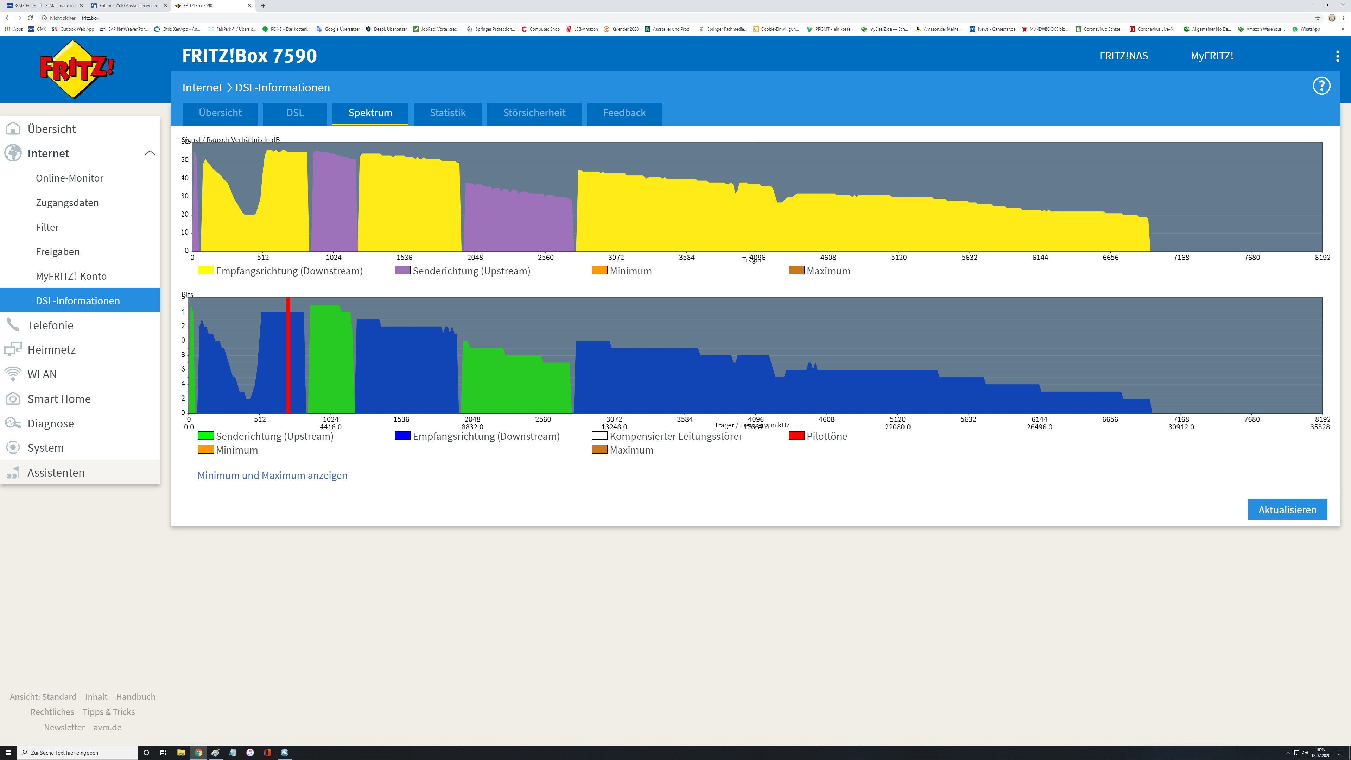Screen dimensions: 1351x760
Task: Switch to the Statistik tab
Action: (x=448, y=113)
